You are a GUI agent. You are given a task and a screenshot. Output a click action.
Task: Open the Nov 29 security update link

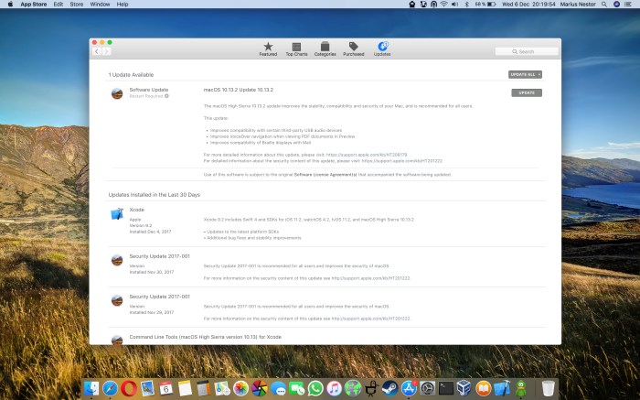point(370,319)
